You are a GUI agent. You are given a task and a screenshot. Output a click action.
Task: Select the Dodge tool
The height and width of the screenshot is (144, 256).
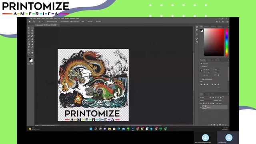[x=28, y=47]
